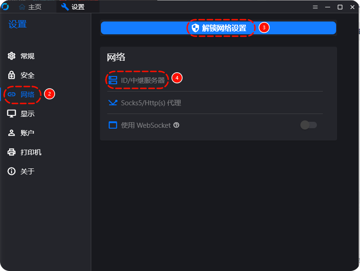Open 常规 general settings gear icon
Image resolution: width=360 pixels, height=271 pixels.
click(x=11, y=56)
